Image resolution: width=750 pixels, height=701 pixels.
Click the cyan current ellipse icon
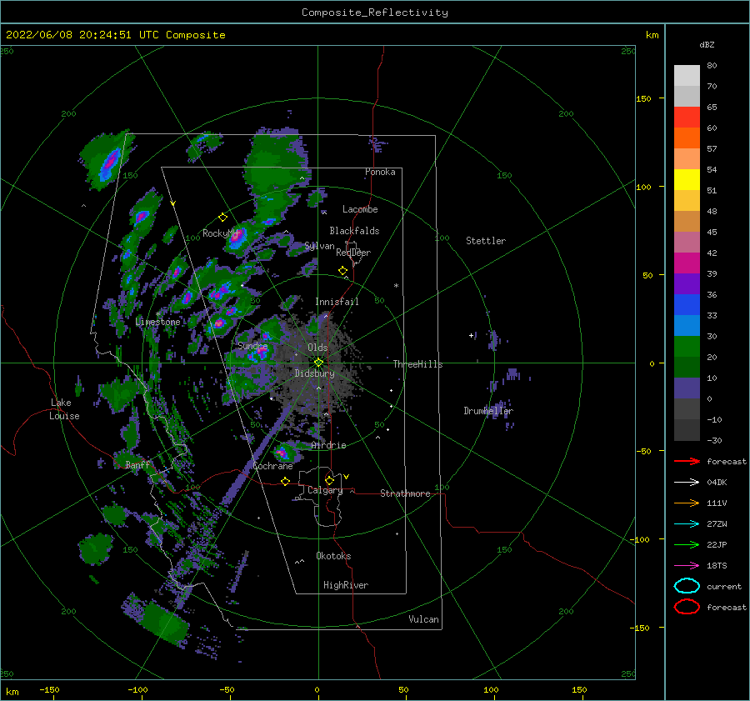(x=687, y=586)
